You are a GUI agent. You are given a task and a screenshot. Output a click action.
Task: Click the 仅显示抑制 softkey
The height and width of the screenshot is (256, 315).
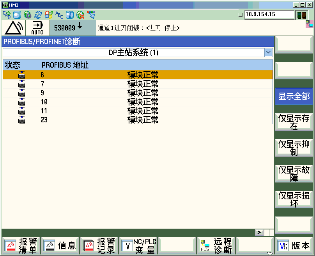coord(294,148)
